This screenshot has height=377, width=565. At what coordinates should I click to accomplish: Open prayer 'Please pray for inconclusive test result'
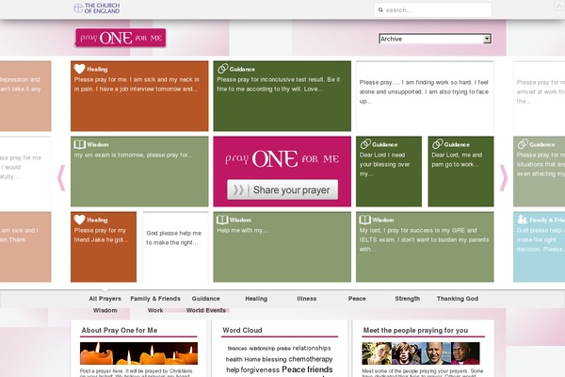point(282,96)
